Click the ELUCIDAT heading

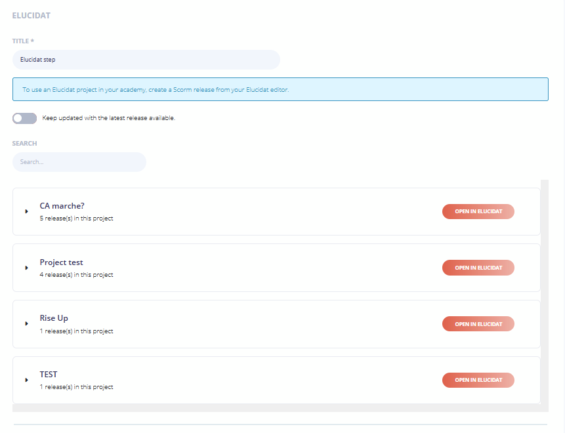pos(31,16)
